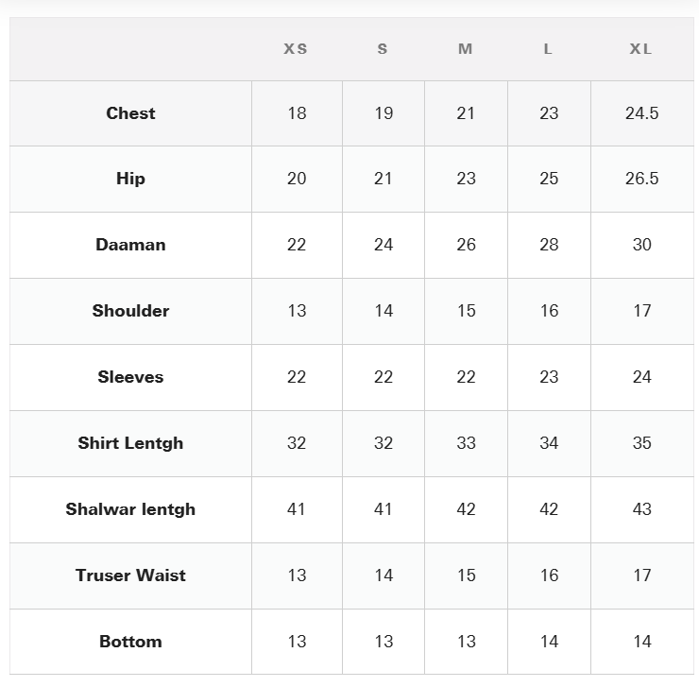
Task: Click the XL Chest value 24.5
Action: point(641,113)
